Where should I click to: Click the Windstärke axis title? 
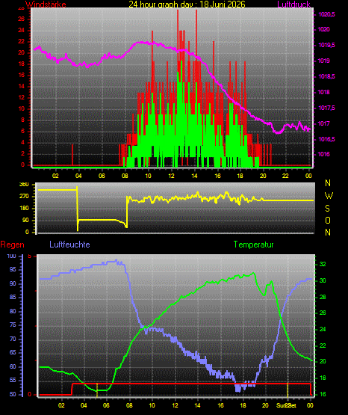tap(46, 4)
